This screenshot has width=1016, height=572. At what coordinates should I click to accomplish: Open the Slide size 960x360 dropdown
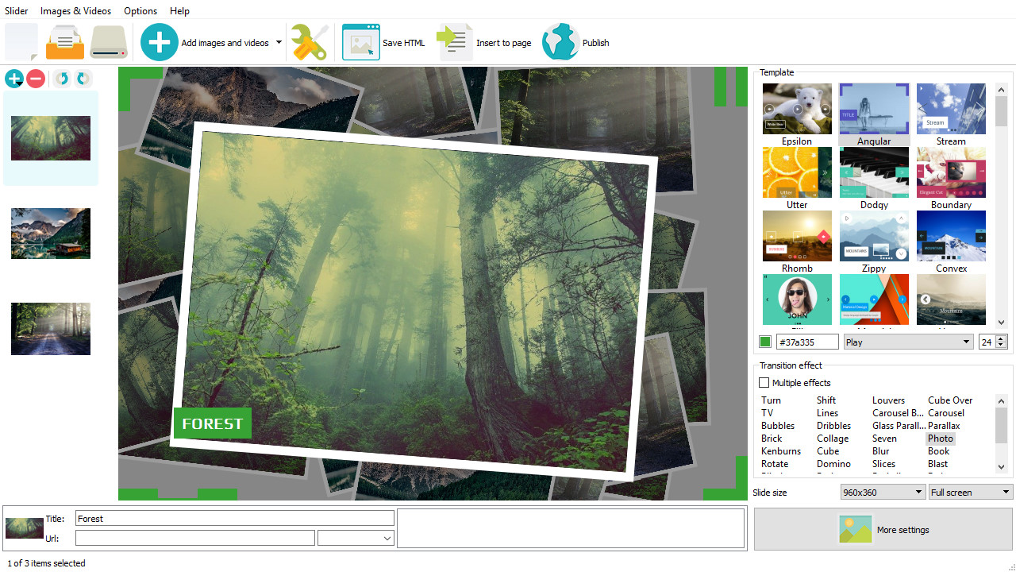883,493
